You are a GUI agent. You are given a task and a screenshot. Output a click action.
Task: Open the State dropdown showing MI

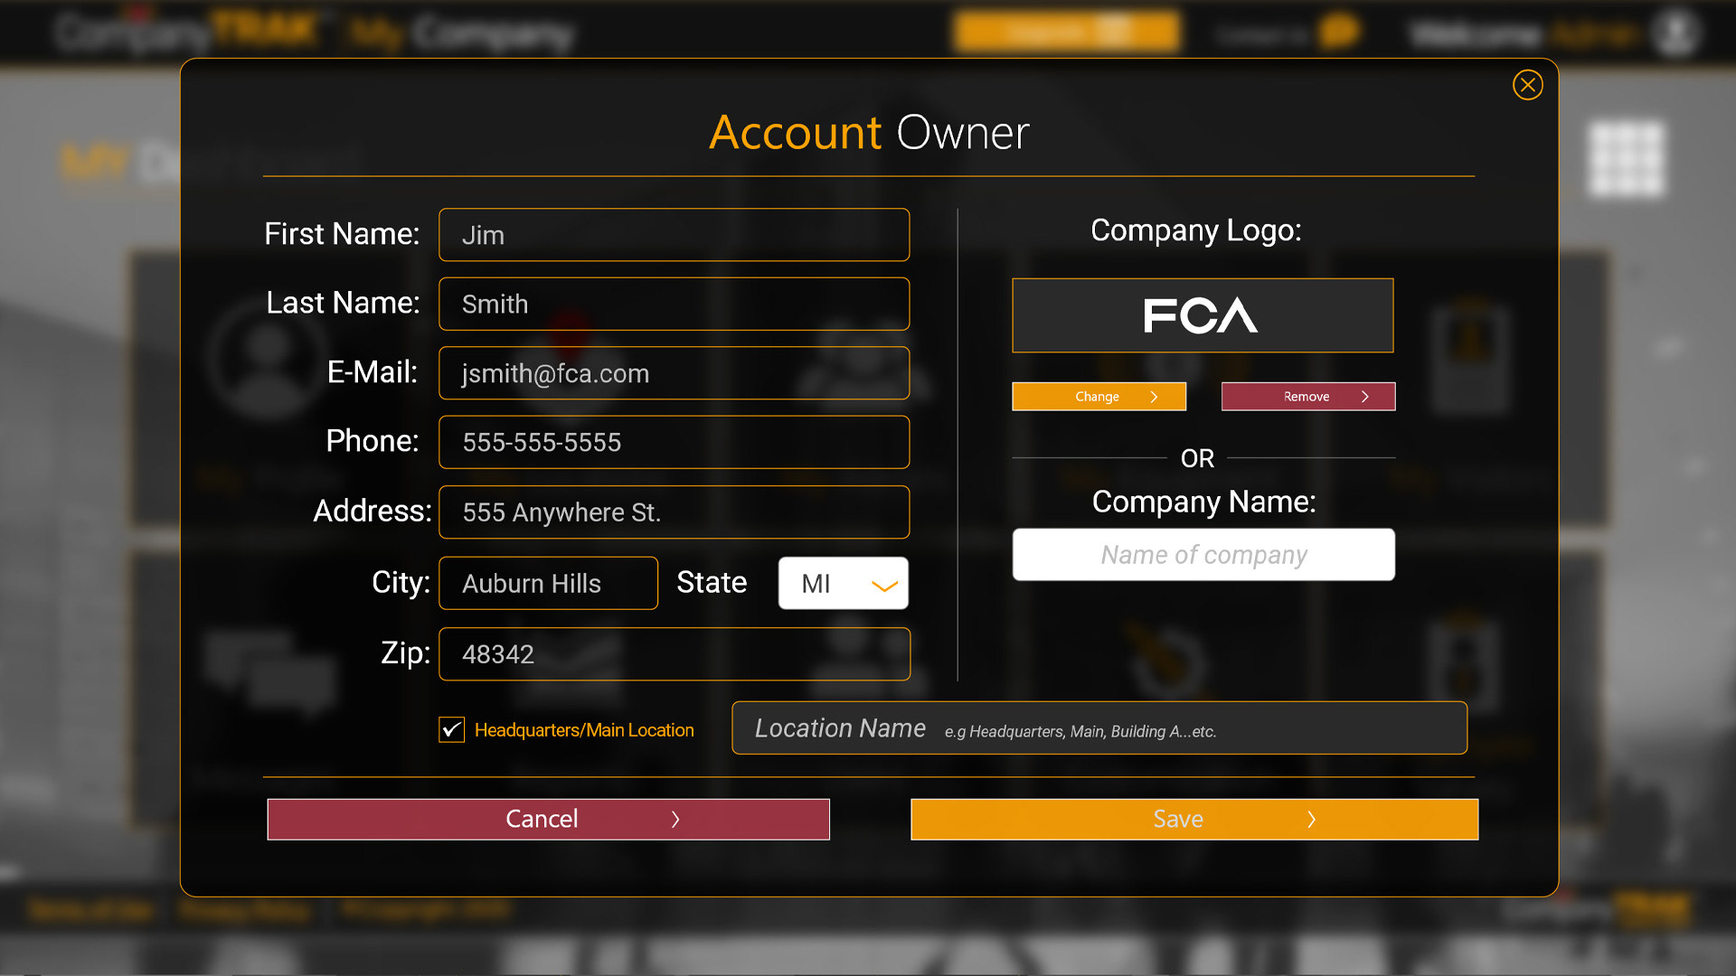click(843, 583)
